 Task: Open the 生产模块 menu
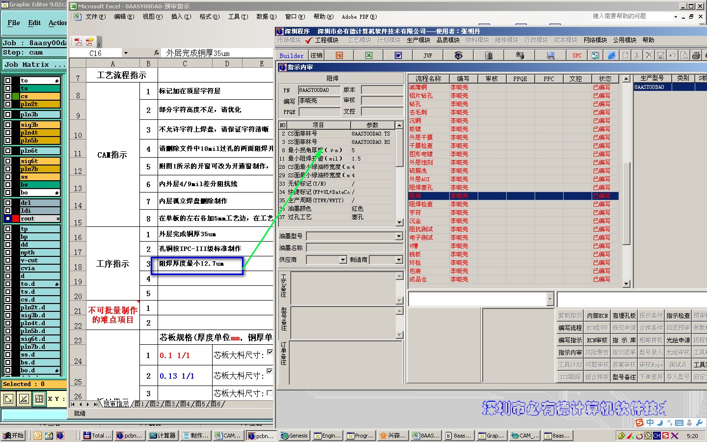tap(418, 40)
